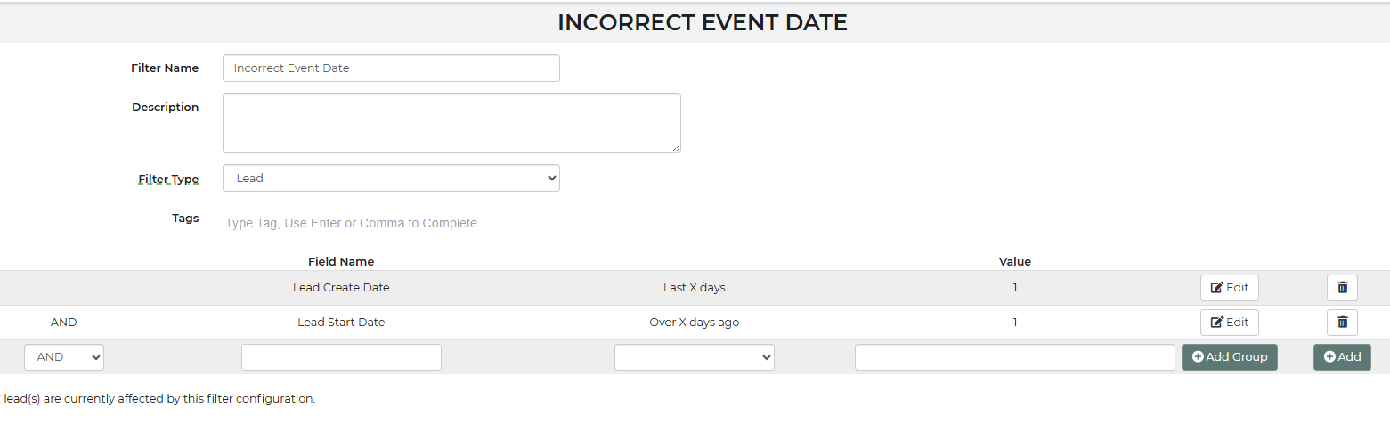Select the Lead Create Date row text

coord(341,288)
